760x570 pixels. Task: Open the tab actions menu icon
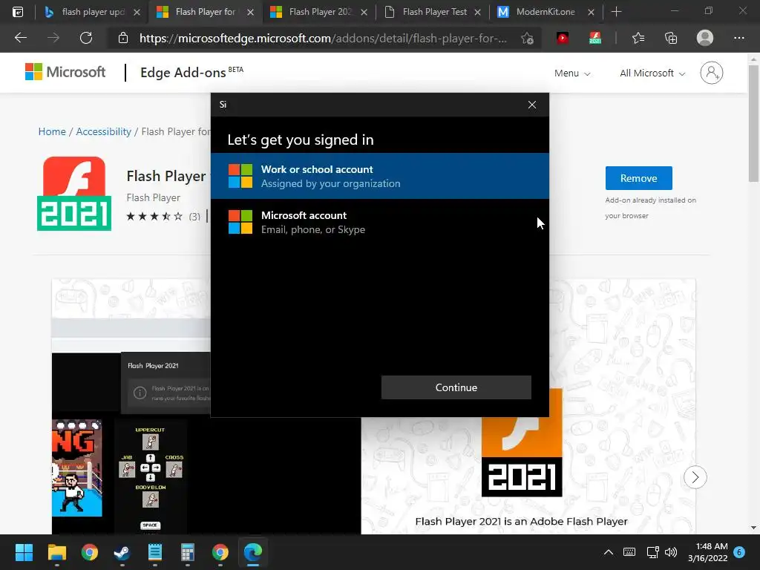click(x=18, y=12)
